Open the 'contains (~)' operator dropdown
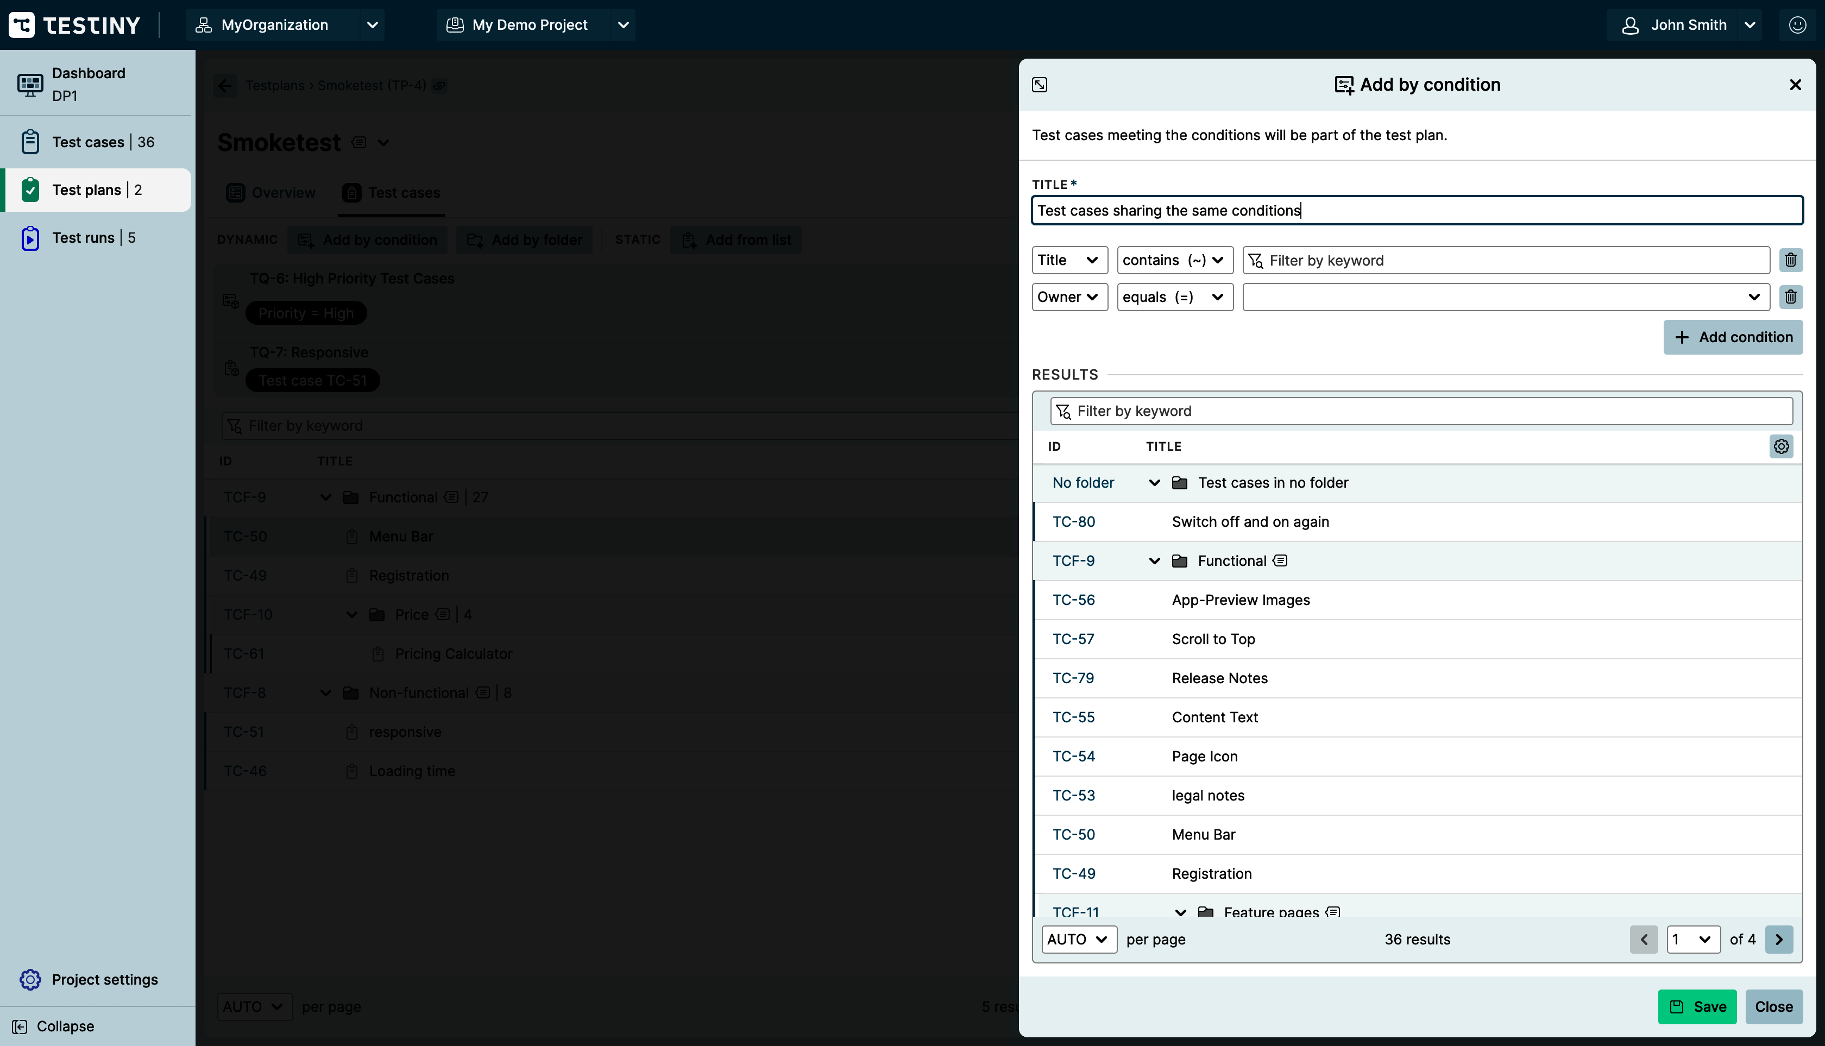 1174,260
